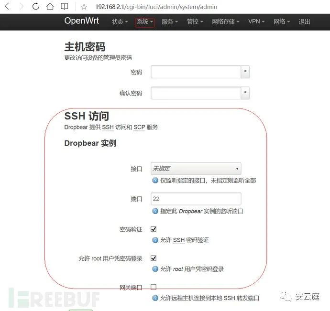This screenshot has width=330, height=311.
Task: Open the 网络 dropdown menu
Action: pyautogui.click(x=282, y=21)
